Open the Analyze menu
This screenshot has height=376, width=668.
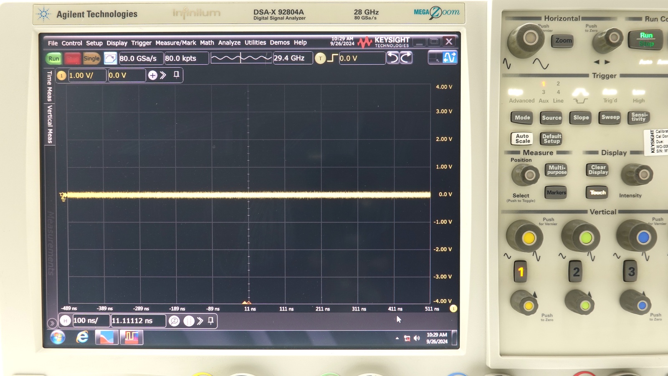pos(229,43)
